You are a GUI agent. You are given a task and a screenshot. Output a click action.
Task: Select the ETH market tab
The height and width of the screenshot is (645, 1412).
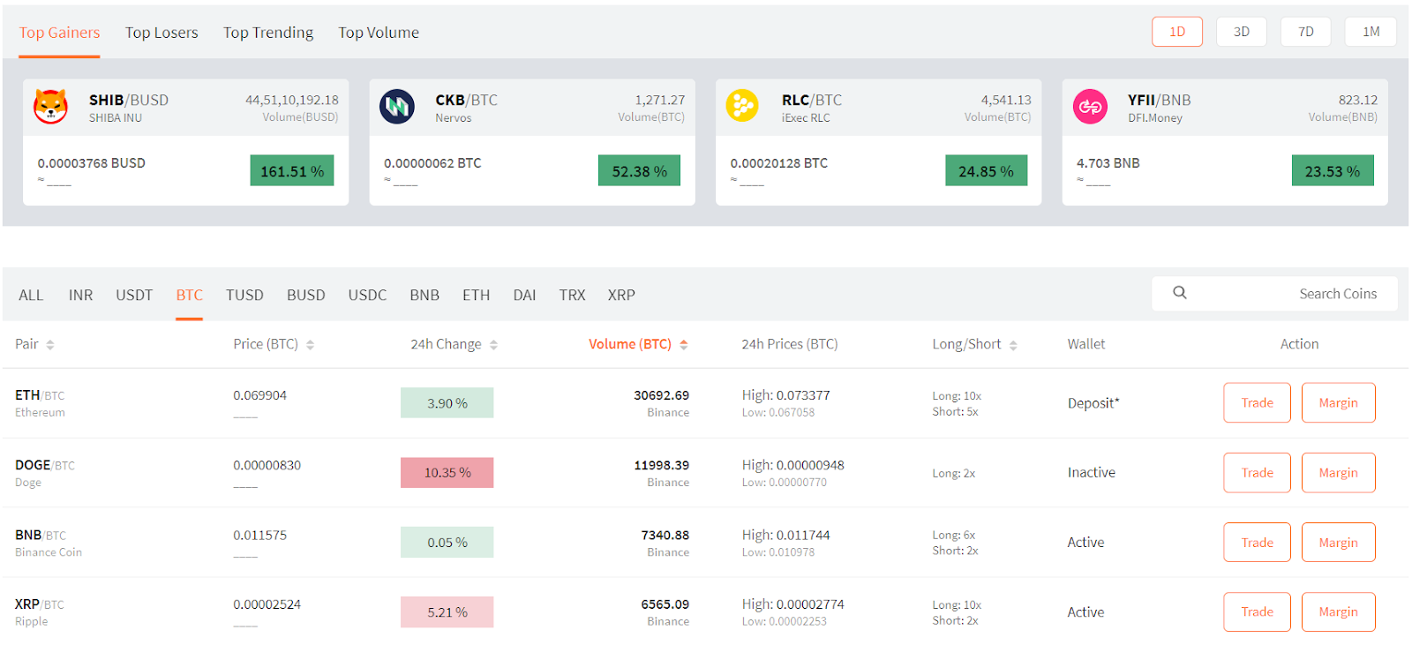tap(476, 295)
